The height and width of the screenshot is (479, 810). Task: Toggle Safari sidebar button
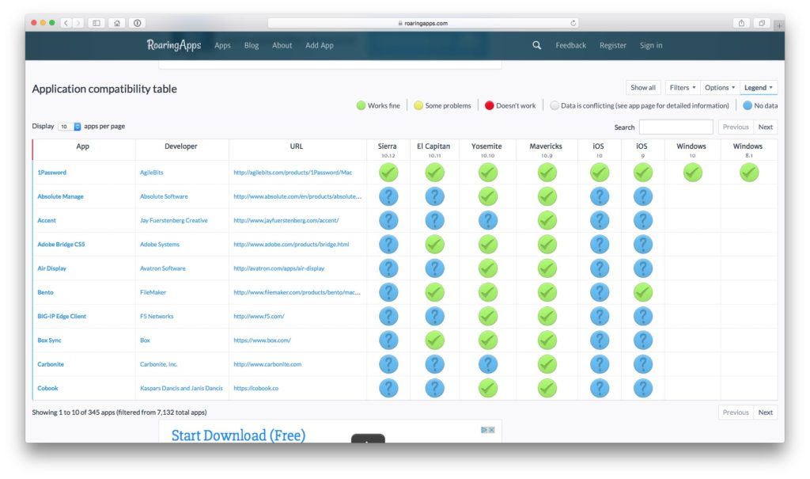pyautogui.click(x=97, y=23)
